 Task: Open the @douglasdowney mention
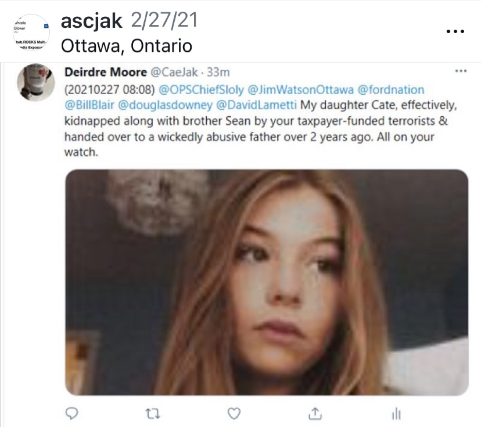click(165, 105)
